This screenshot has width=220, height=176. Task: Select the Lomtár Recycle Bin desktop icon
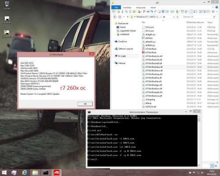coord(7,5)
